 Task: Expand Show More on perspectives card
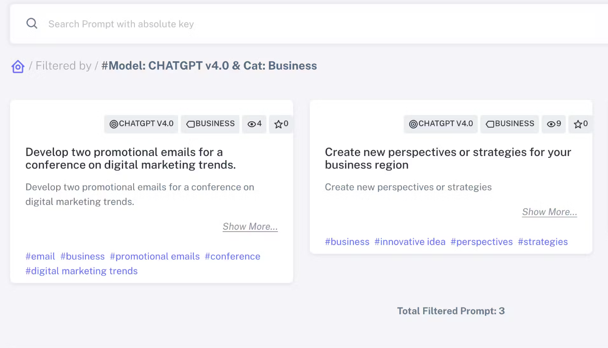coord(549,212)
